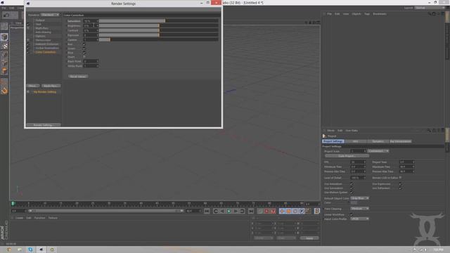Toggle point level animation icon
Screen dimensions: 450x253
coord(308,211)
